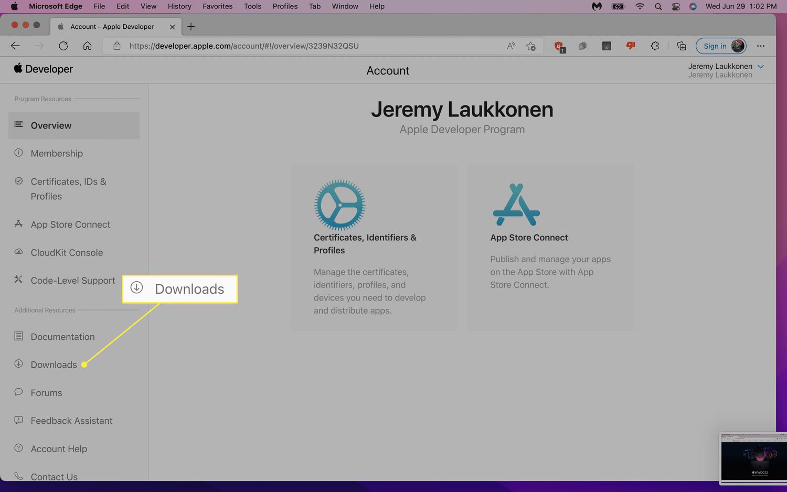Click the screenshot preview thumbnail in the corner
This screenshot has width=787, height=492.
(x=753, y=458)
